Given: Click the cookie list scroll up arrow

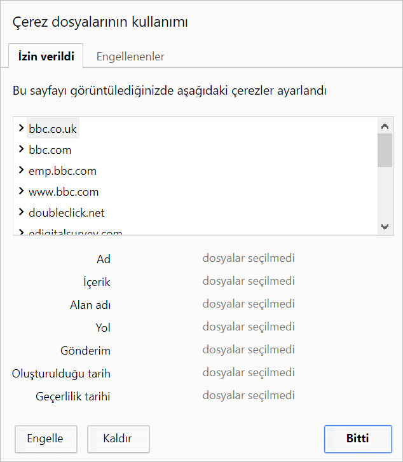Looking at the screenshot, I should (385, 126).
